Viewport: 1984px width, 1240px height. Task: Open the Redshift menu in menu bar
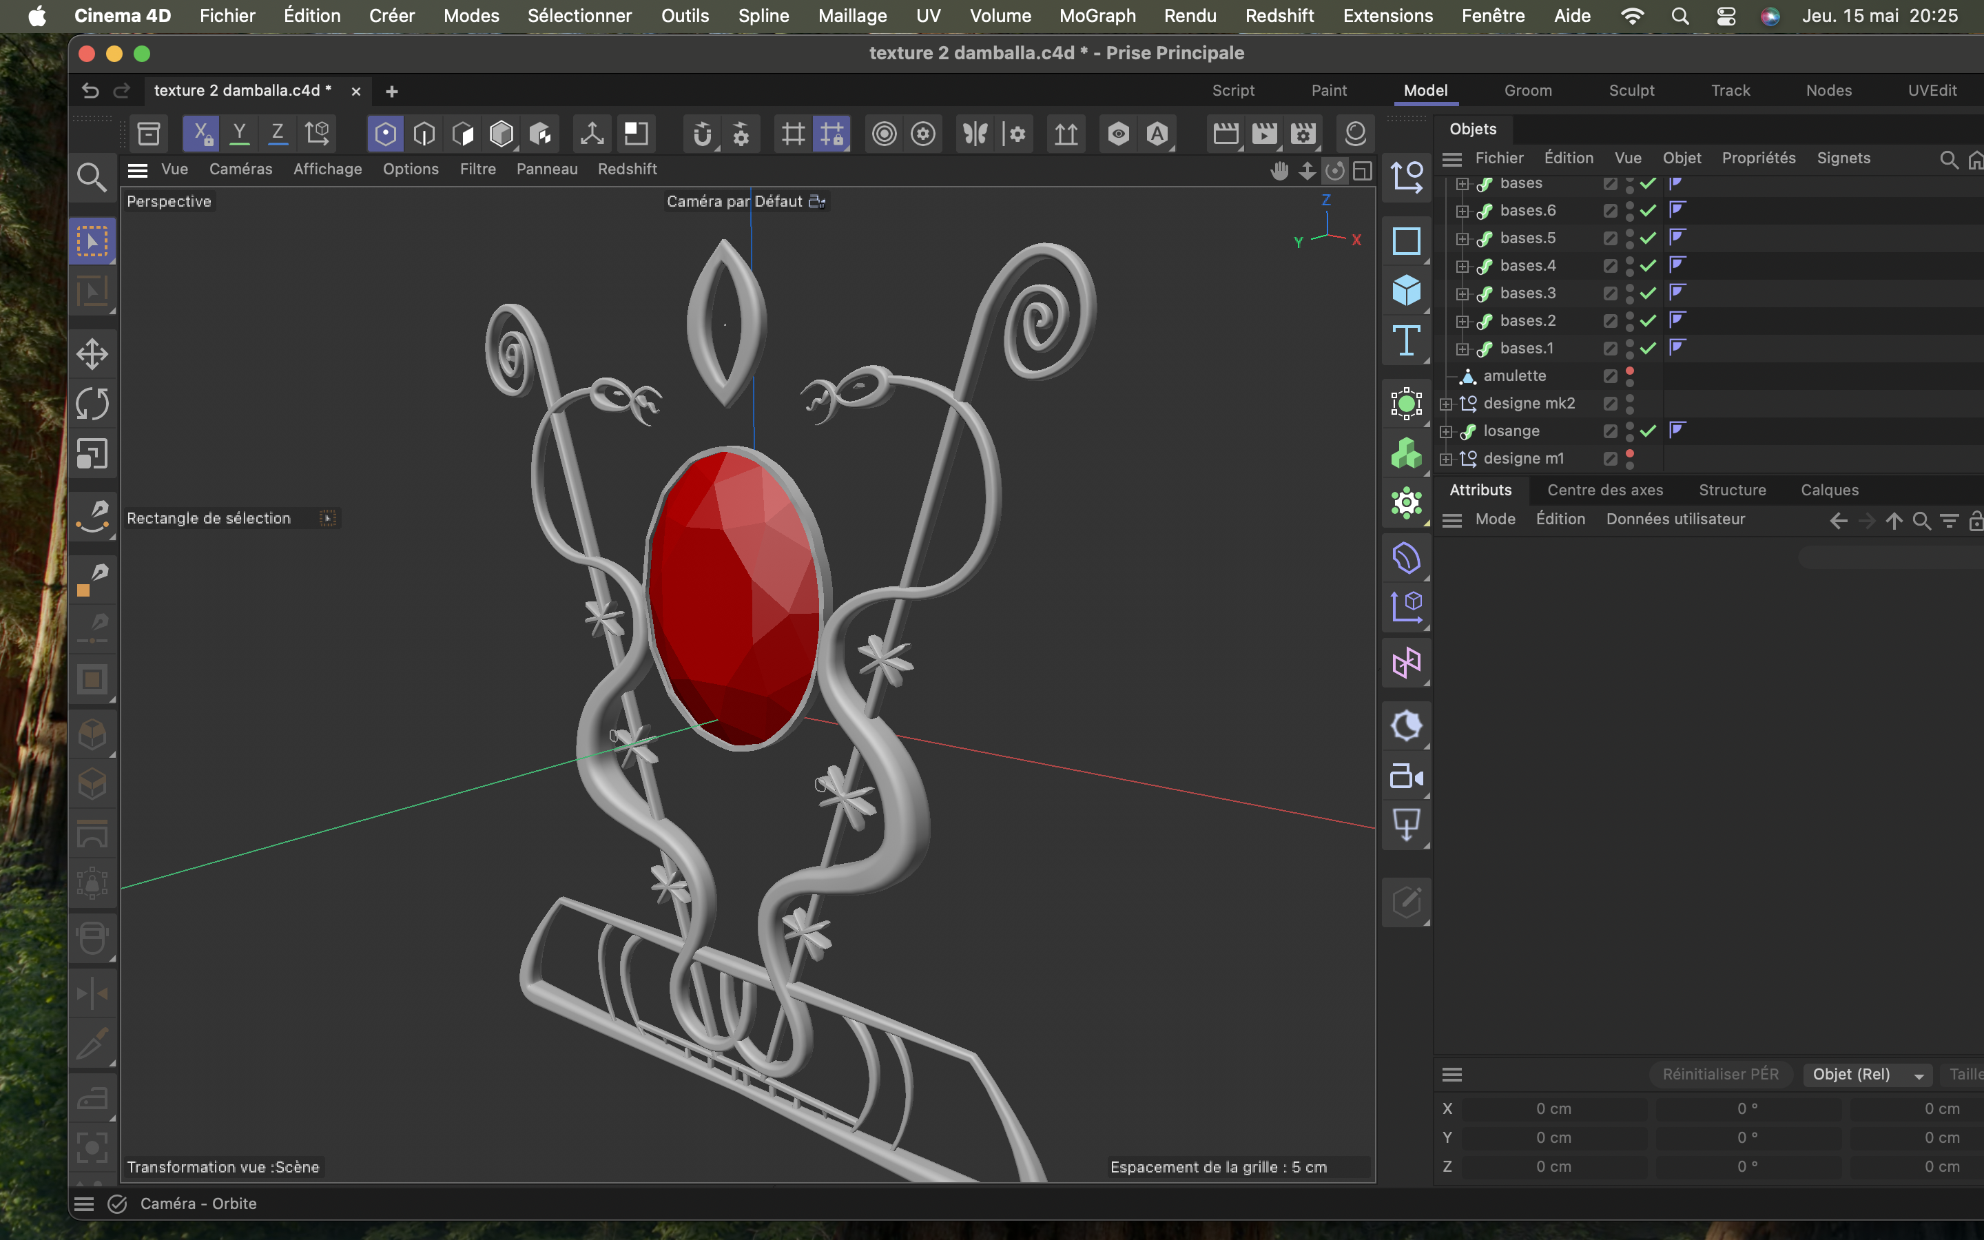pyautogui.click(x=1279, y=16)
